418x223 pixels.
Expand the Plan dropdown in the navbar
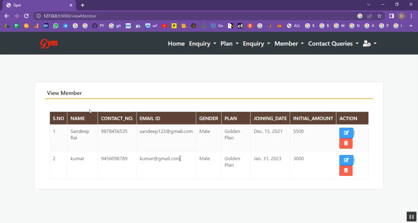tap(229, 44)
